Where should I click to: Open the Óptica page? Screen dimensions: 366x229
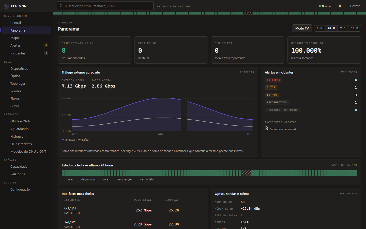(26, 76)
